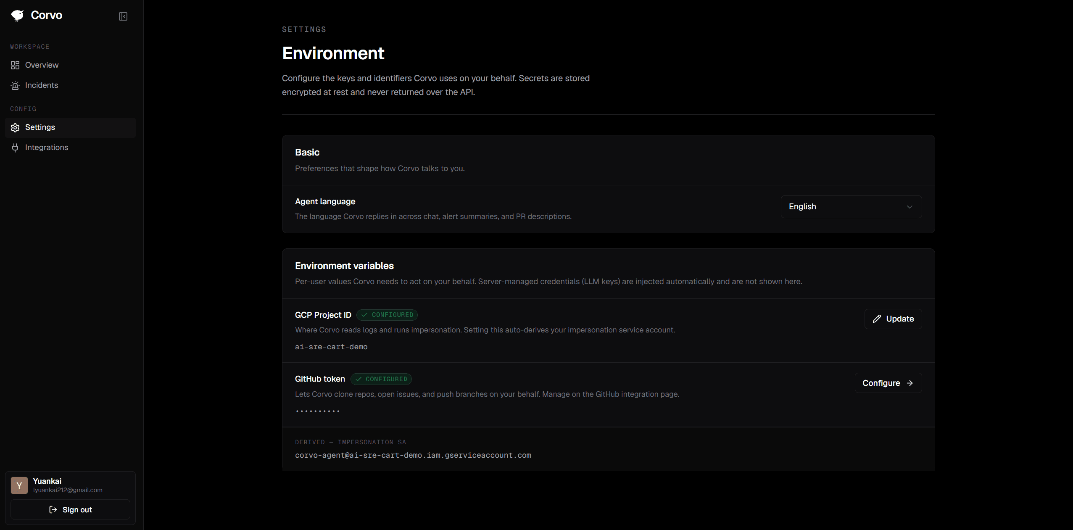Click the Agent language label
This screenshot has height=530, width=1073.
325,201
